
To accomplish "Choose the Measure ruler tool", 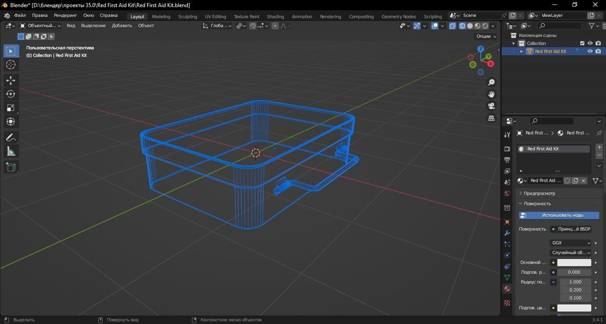I will click(x=11, y=151).
